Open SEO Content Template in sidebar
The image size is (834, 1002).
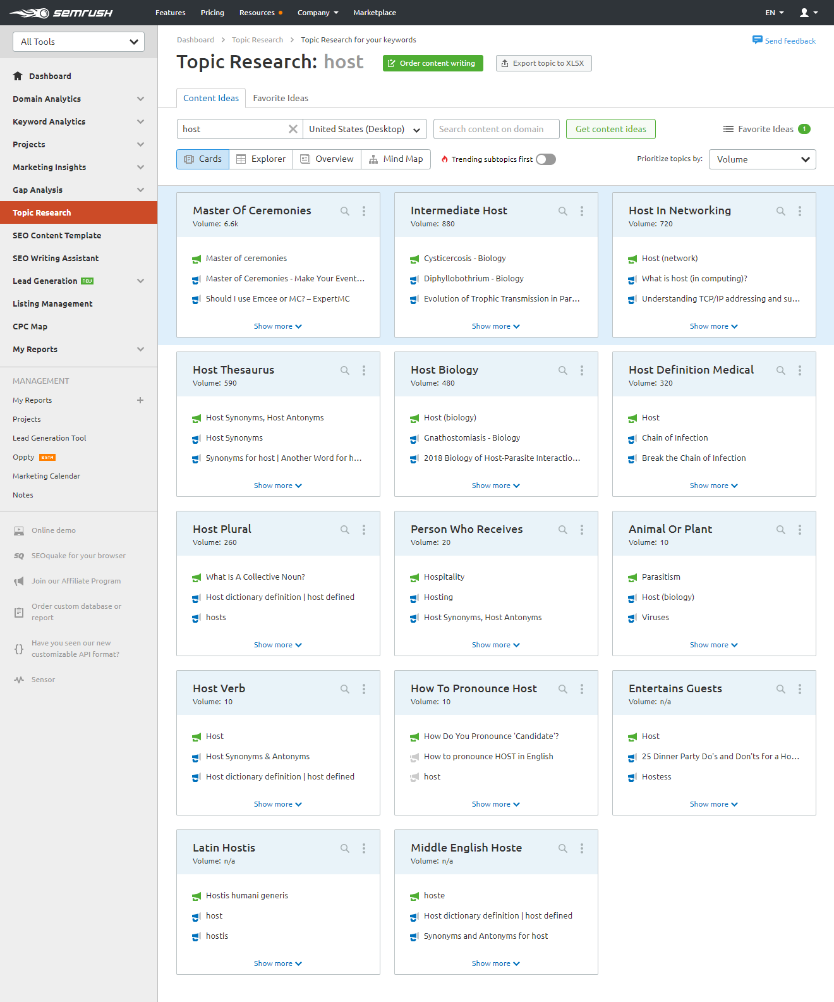(57, 235)
